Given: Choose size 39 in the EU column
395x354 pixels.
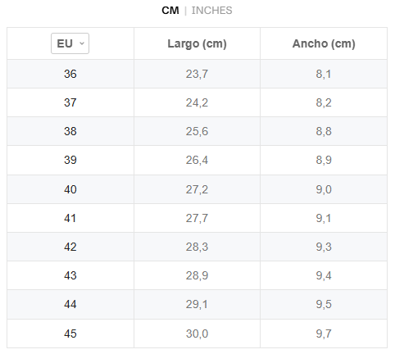Looking at the screenshot, I should pos(70,160).
